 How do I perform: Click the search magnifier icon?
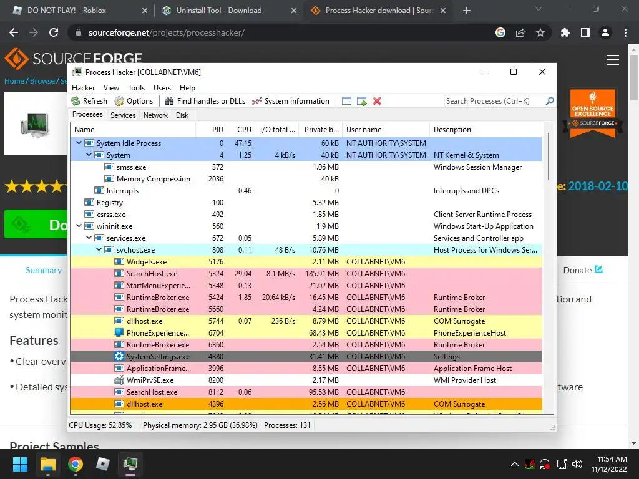550,100
